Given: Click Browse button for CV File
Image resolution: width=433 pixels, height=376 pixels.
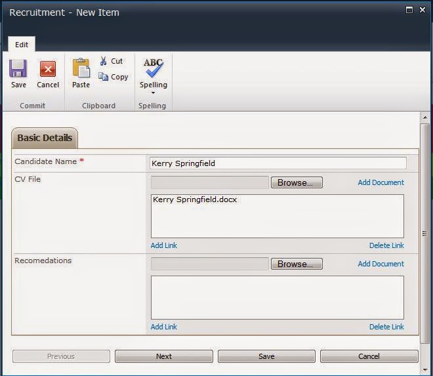Looking at the screenshot, I should (x=297, y=182).
